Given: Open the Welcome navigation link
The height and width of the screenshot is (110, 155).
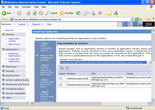Looking at the screenshot, I should tap(9, 30).
